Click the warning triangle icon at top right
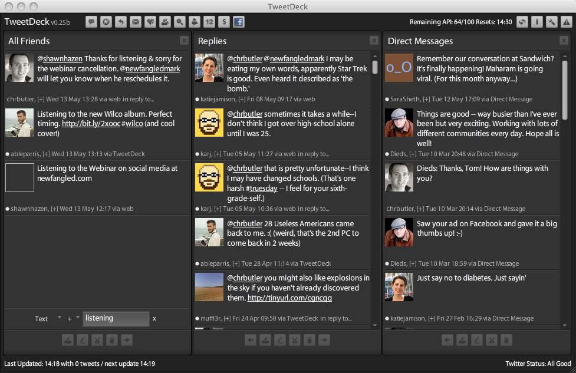Viewport: 576px width, 373px height. 566,22
